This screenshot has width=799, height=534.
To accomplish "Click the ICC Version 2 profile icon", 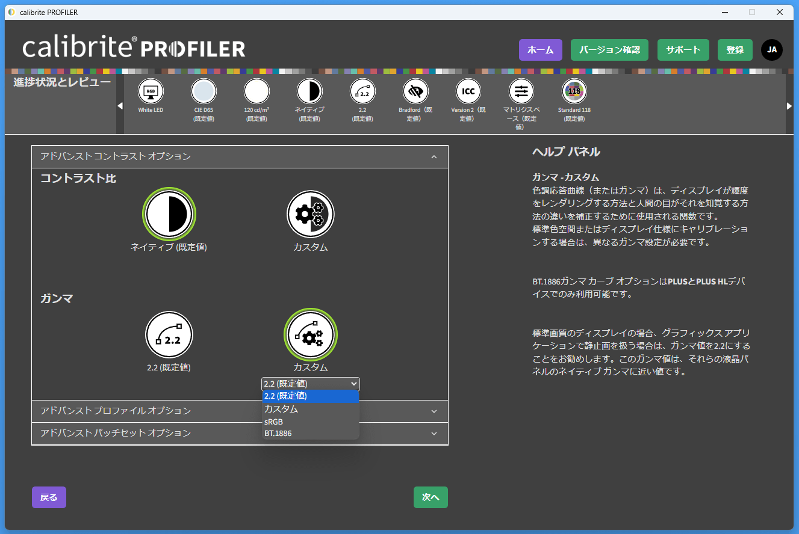I will 468,91.
